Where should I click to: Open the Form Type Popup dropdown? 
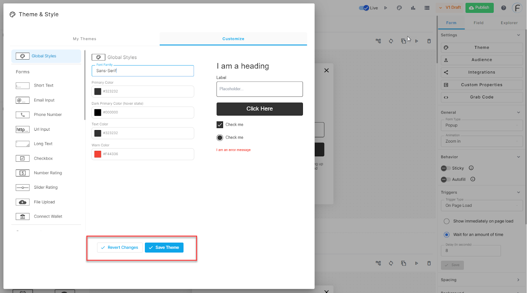pos(482,125)
